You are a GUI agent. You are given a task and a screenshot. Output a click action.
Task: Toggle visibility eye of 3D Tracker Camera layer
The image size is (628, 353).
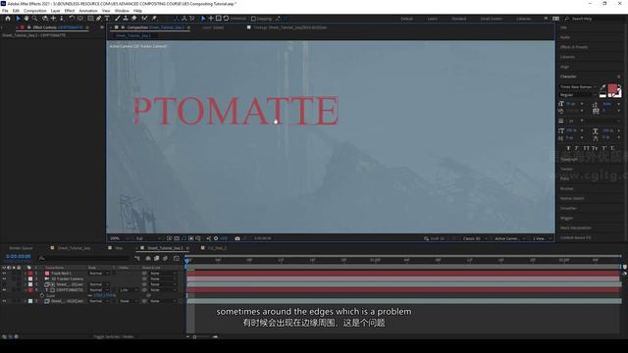tap(4, 278)
